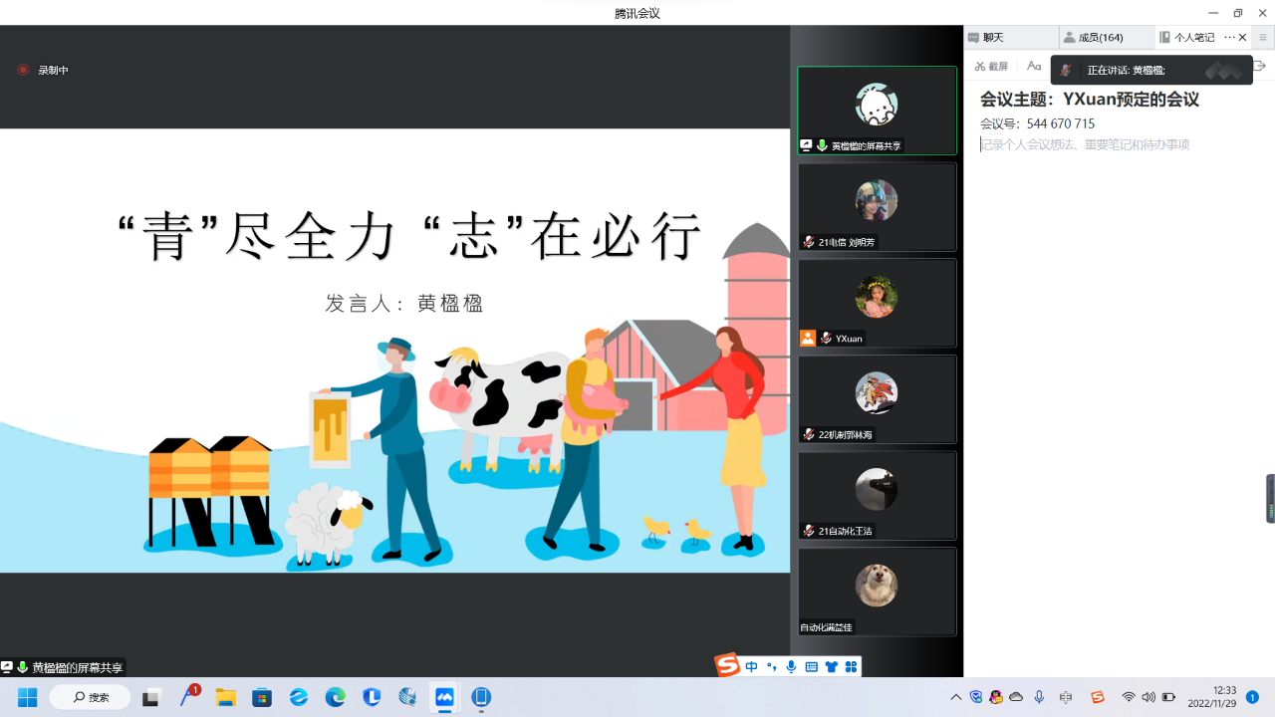Select 22机制郭林海 participant tile
This screenshot has width=1275, height=717.
[877, 399]
